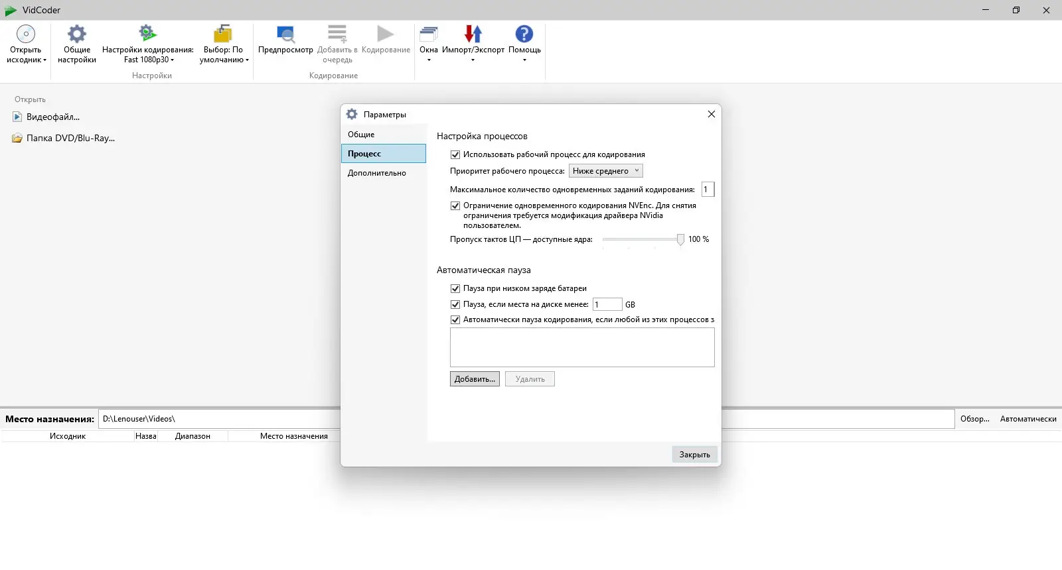This screenshot has width=1062, height=570.
Task: Expand the 'Открыть исходник' dropdown arrow
Action: 45,60
